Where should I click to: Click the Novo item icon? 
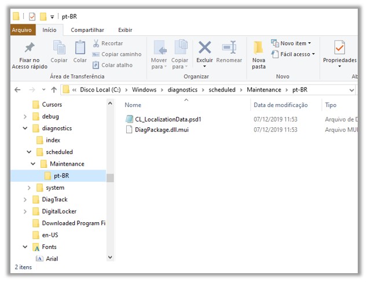coord(275,43)
